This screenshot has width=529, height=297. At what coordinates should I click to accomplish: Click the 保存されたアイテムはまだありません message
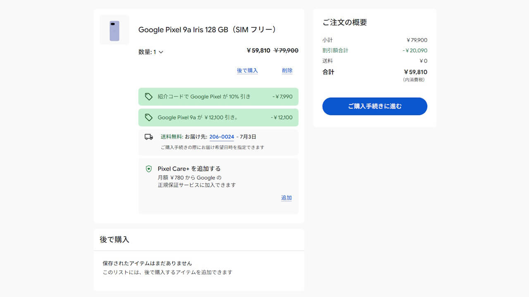point(148,263)
